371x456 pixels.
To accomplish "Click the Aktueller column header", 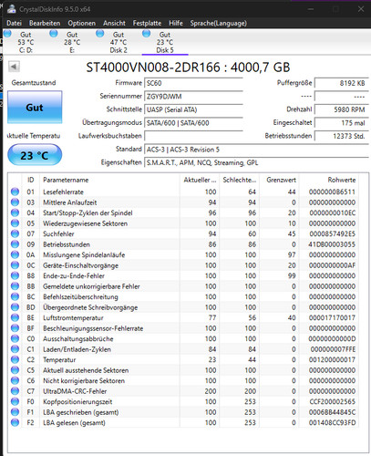I will coord(200,180).
